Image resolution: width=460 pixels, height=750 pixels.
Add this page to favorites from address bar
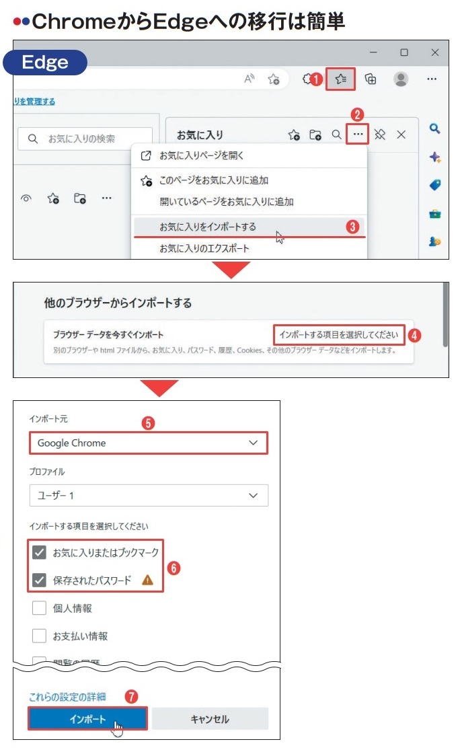[274, 79]
